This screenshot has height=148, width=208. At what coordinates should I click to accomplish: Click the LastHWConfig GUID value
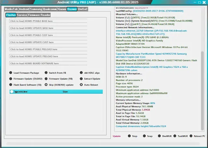coord(158,11)
